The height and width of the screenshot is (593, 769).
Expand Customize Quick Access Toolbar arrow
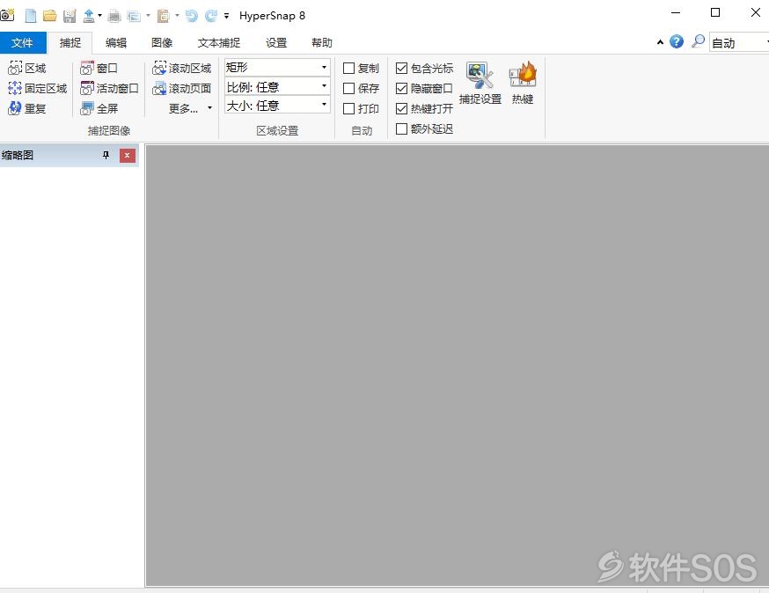coord(226,16)
